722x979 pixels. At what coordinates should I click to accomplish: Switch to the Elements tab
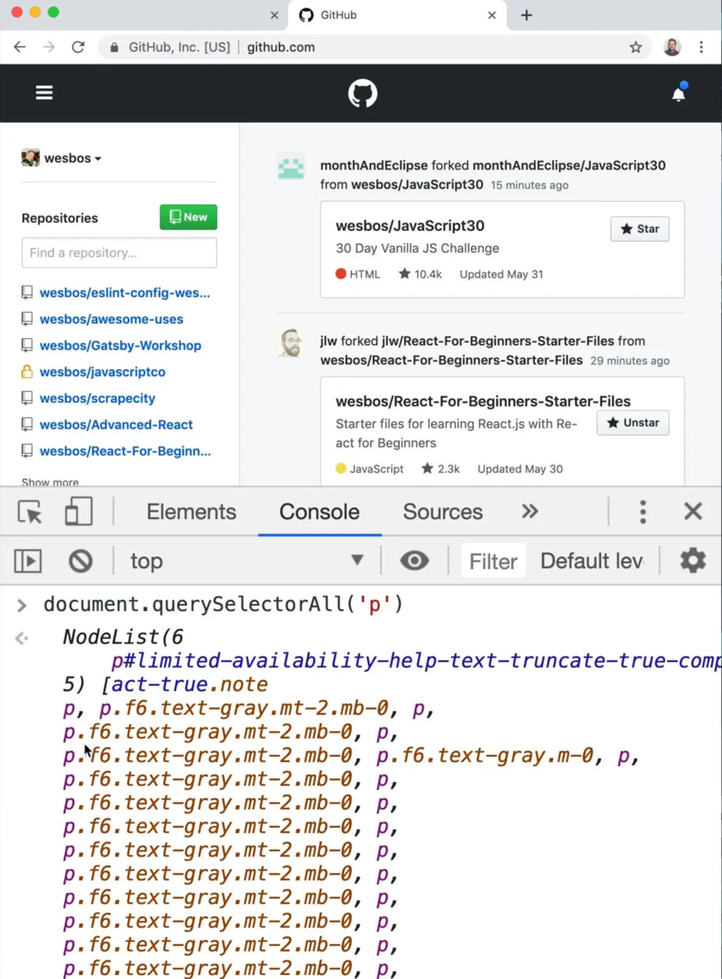(x=191, y=512)
